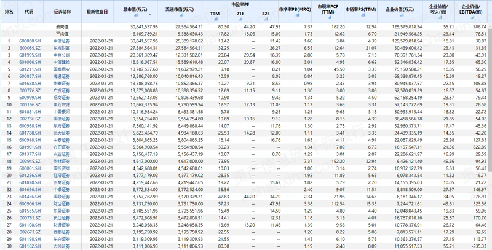Open the 东方财富 security name

pos(62,48)
